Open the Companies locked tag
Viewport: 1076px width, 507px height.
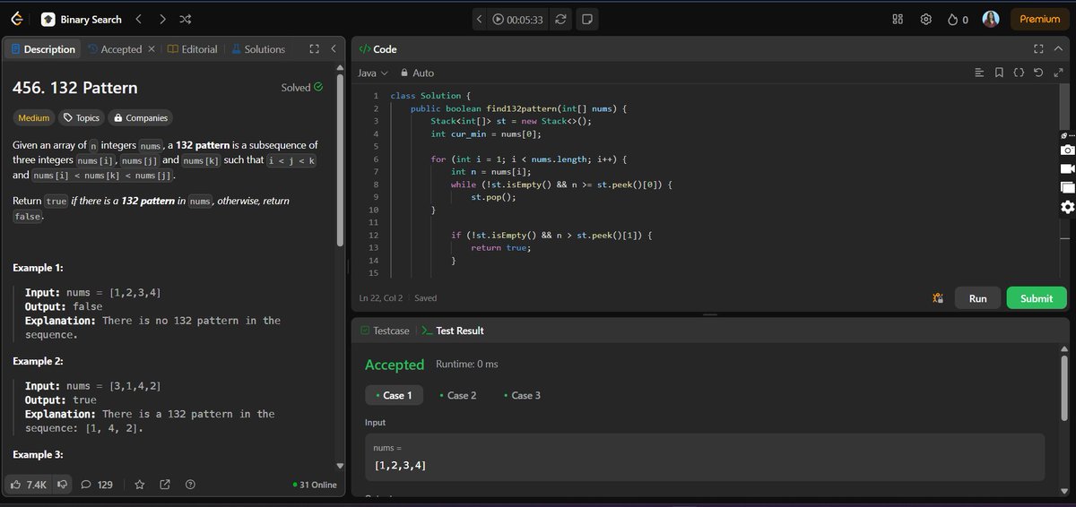click(x=140, y=117)
